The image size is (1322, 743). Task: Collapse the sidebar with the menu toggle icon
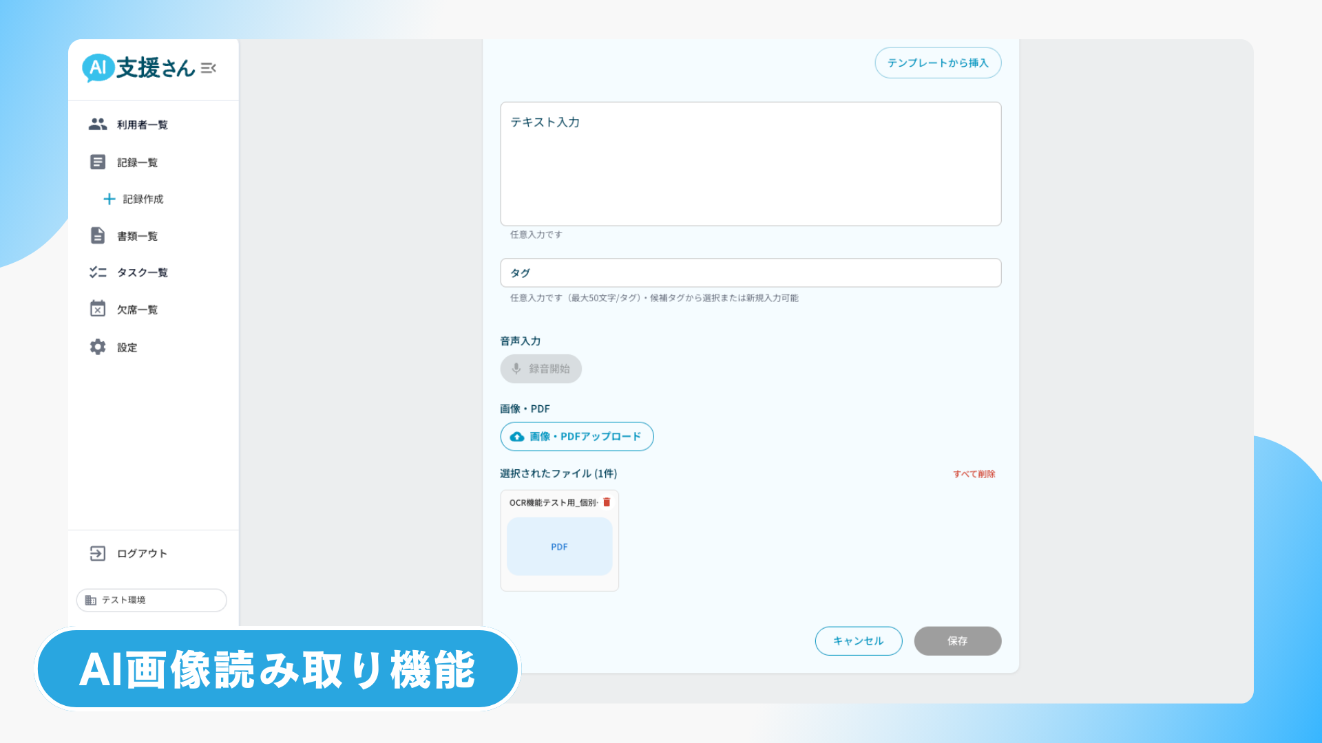coord(209,68)
